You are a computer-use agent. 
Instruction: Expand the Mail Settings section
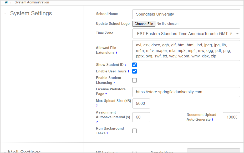(x=5, y=152)
